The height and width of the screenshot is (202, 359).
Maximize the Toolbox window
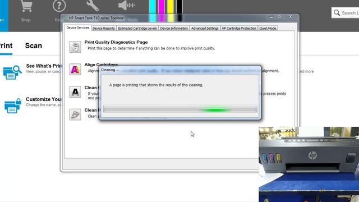[x=279, y=16]
